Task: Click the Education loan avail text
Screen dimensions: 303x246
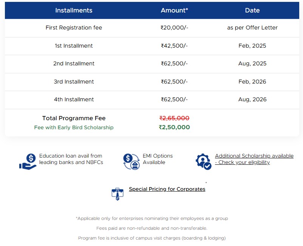Action: (71, 159)
